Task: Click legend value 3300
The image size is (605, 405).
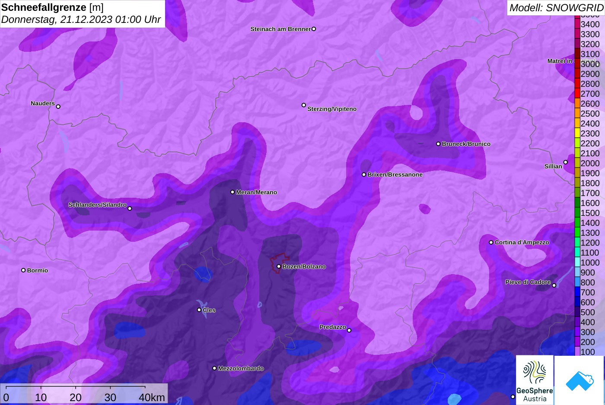Action: click(x=590, y=34)
